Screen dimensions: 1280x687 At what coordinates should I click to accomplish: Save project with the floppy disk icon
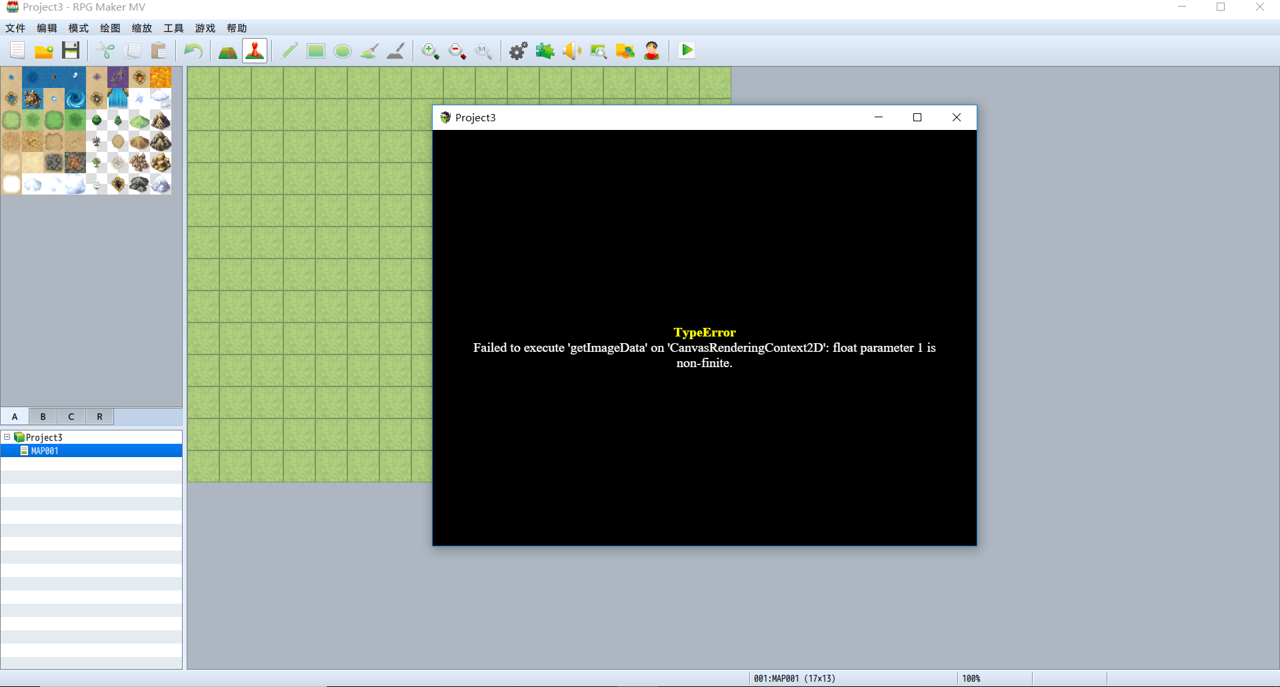(71, 51)
